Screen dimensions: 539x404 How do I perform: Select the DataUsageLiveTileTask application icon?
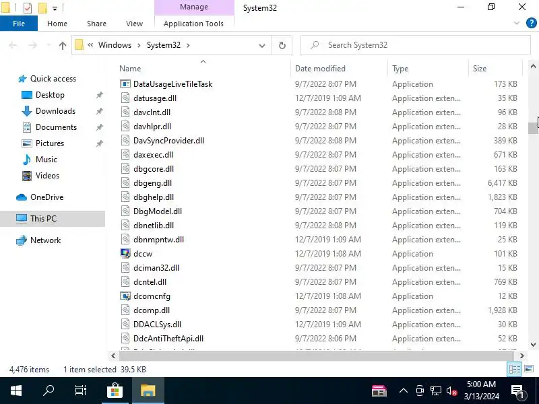125,83
